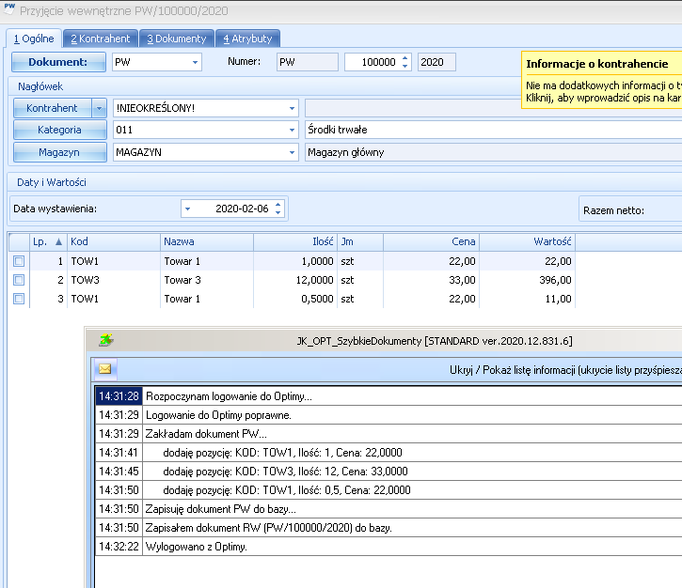Click the PW window icon in the title bar
682x588 pixels.
(10, 8)
